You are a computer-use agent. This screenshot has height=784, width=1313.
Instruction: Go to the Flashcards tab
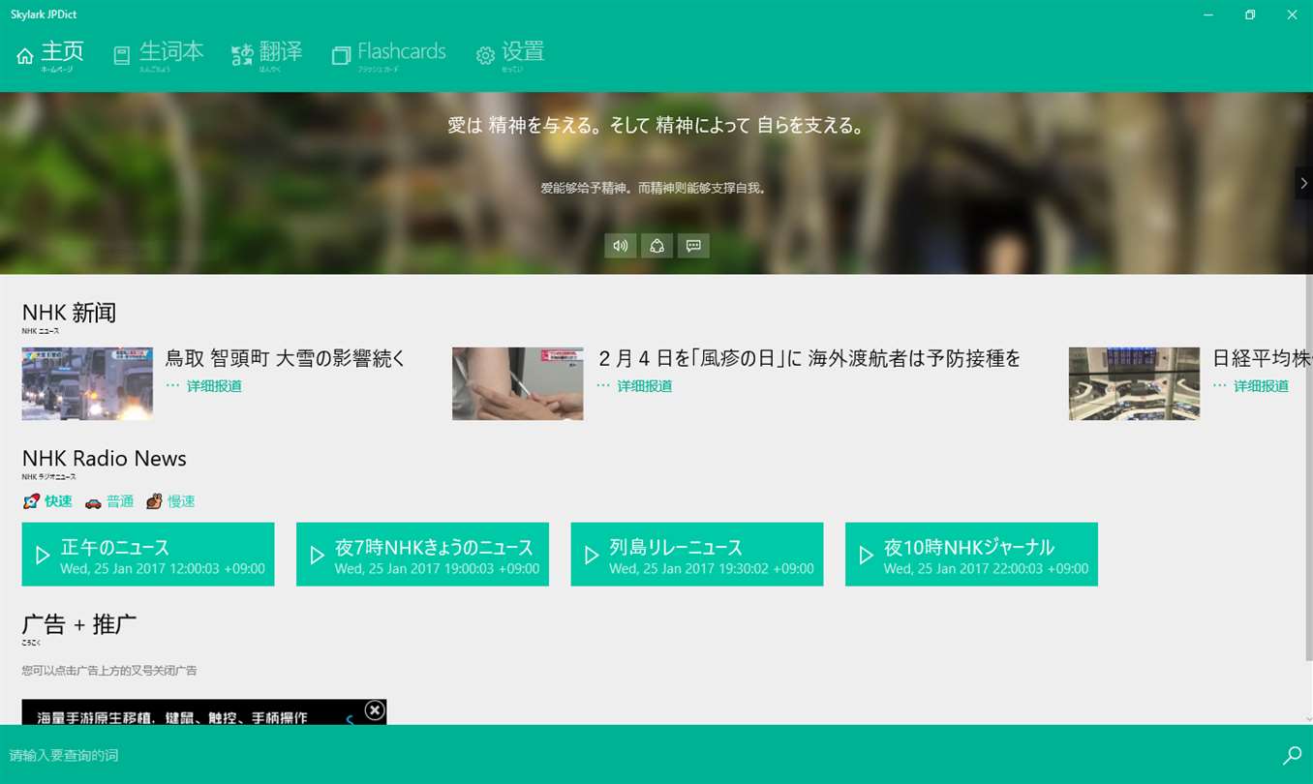[x=389, y=54]
